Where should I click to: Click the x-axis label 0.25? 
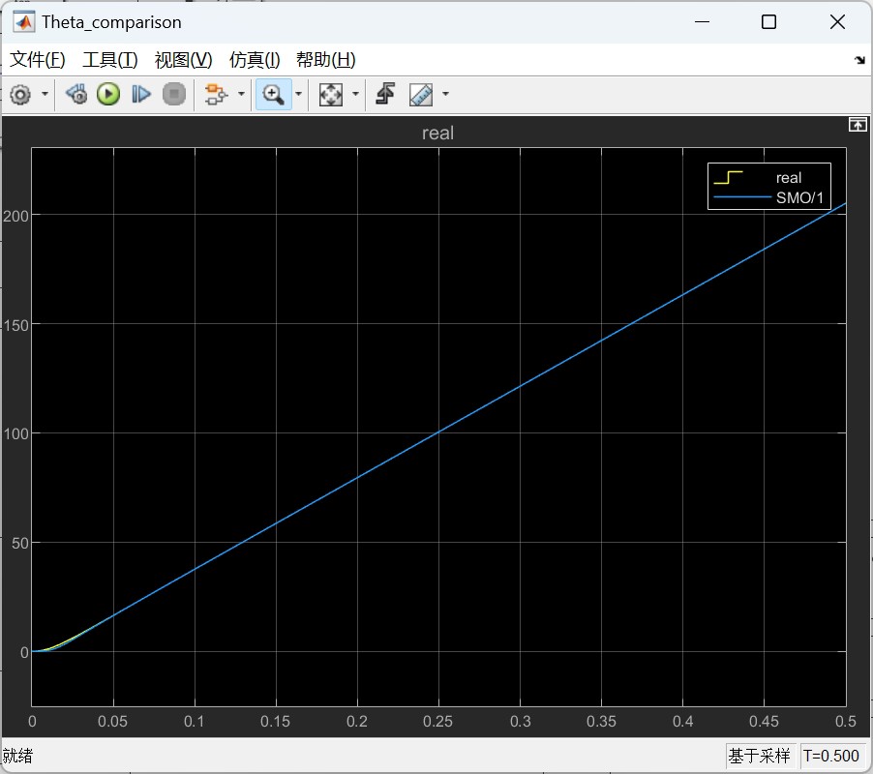[x=437, y=722]
